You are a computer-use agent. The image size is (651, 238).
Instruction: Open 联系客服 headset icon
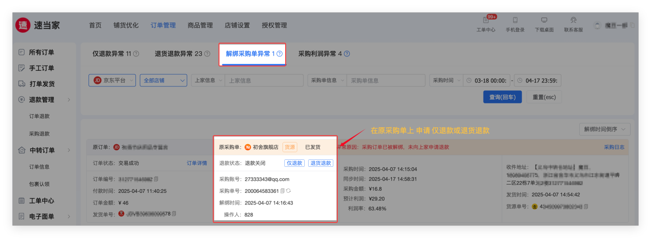coord(573,20)
